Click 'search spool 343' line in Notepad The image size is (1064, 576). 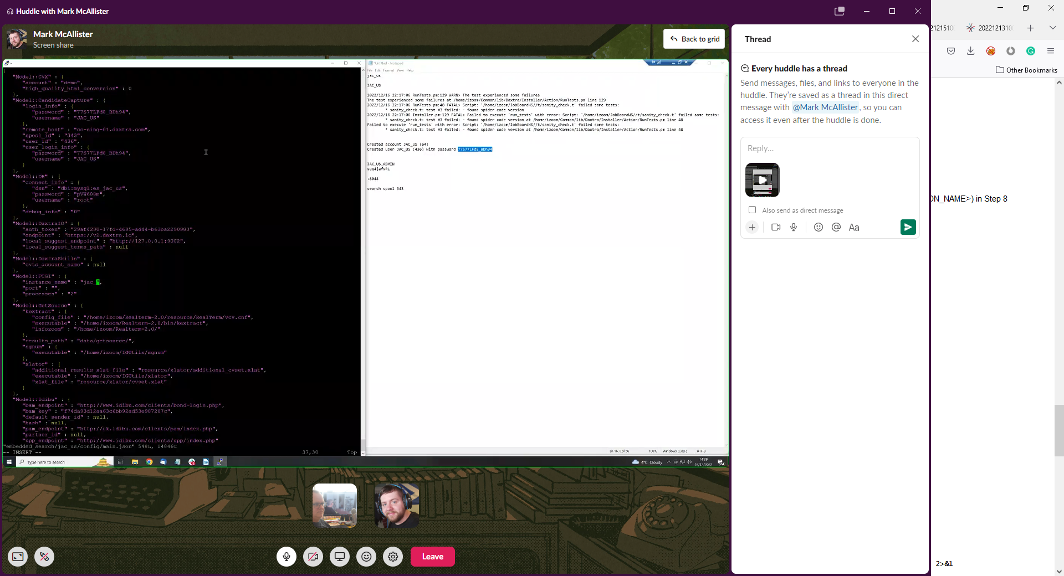(385, 189)
